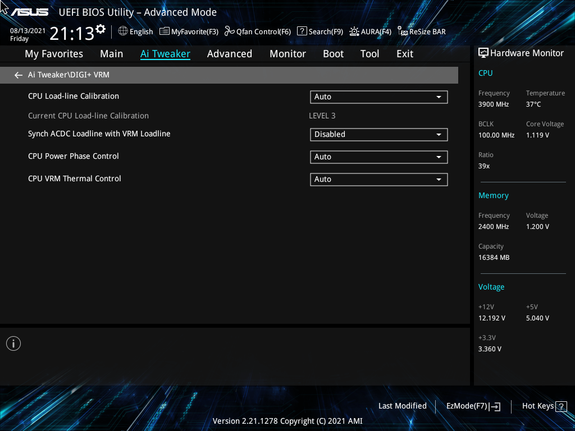Open Search(F9) label
This screenshot has width=575, height=431.
[x=326, y=32]
